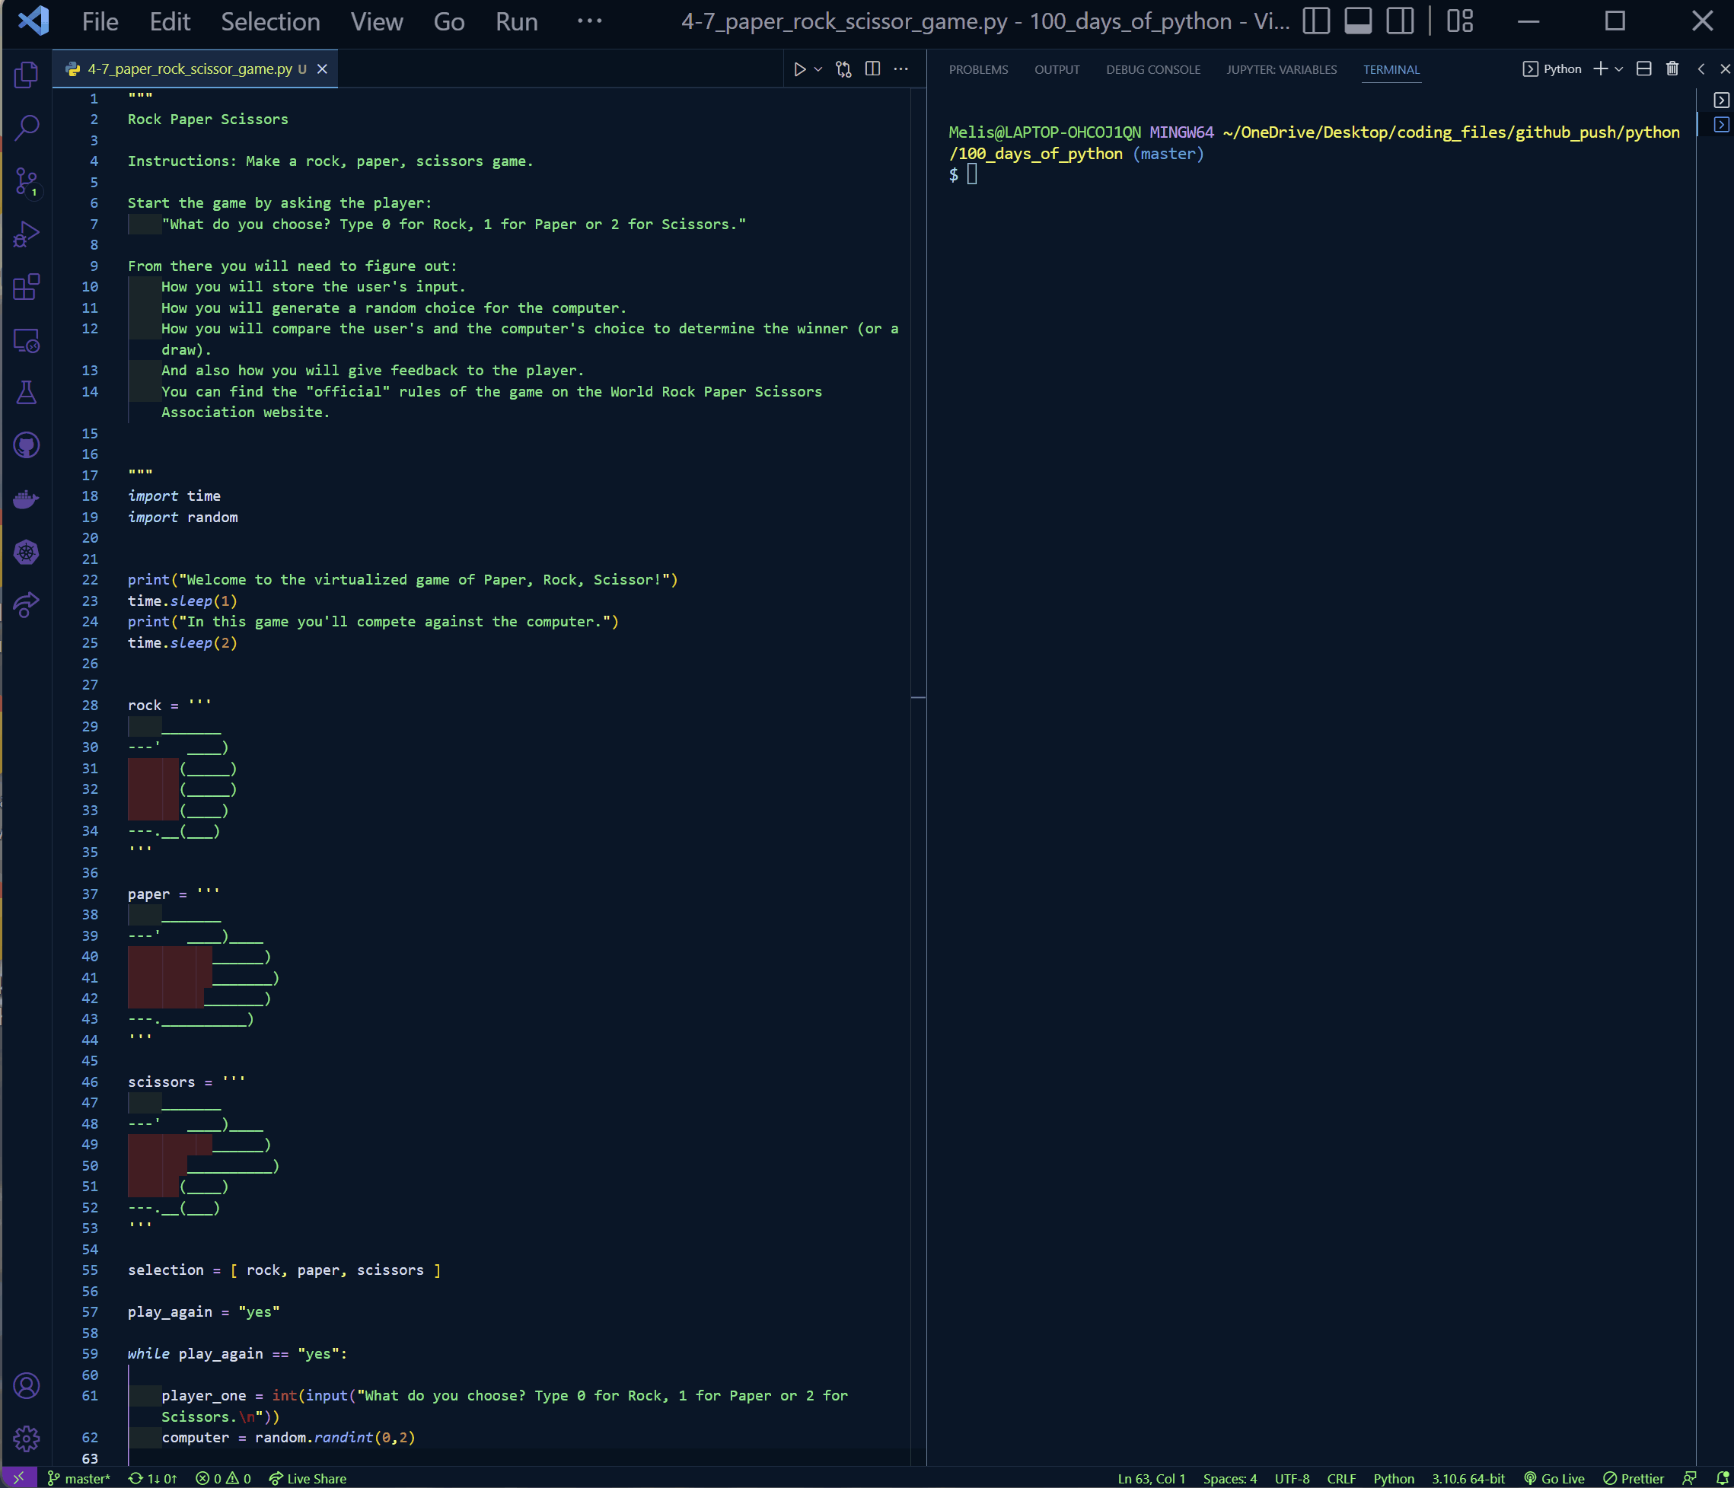Open the Customize Layout button
The image size is (1734, 1488).
(1460, 21)
